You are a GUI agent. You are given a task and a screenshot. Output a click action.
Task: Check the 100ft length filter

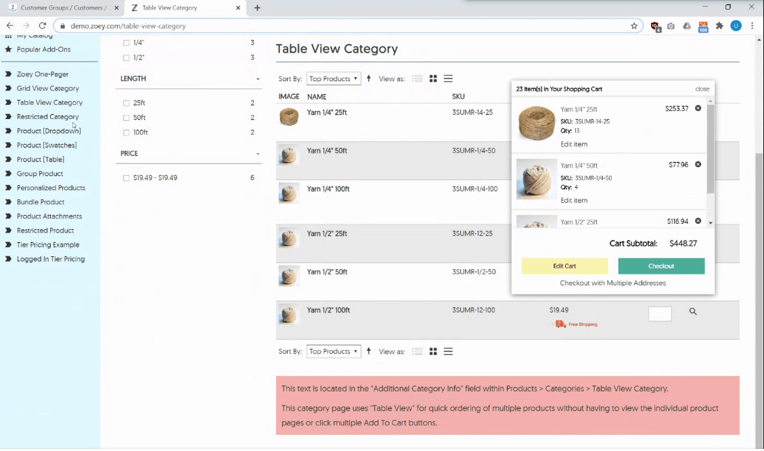[x=126, y=133]
